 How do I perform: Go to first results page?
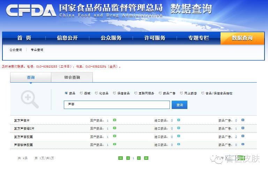click(x=120, y=158)
